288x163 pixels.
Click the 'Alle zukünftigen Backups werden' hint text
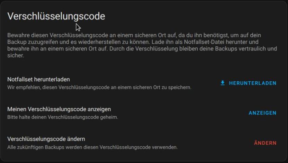(x=92, y=147)
